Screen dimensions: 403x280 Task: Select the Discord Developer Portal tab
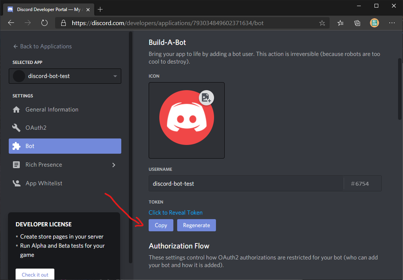48,10
